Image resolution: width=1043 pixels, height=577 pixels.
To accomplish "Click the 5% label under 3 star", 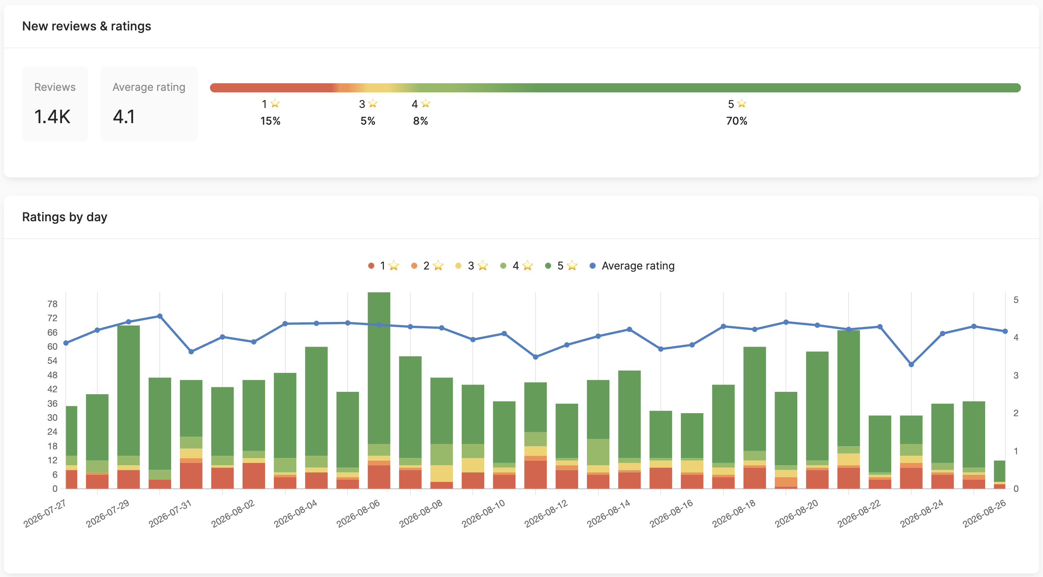I will tap(368, 121).
